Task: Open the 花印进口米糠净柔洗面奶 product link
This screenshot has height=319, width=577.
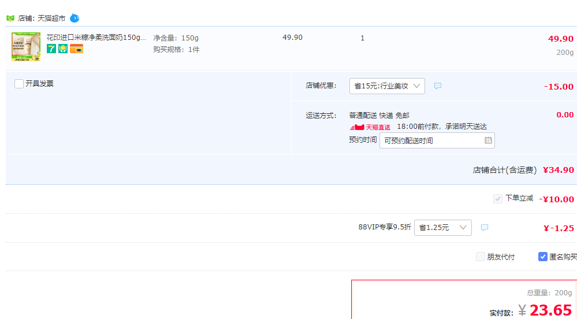Action: pyautogui.click(x=96, y=37)
